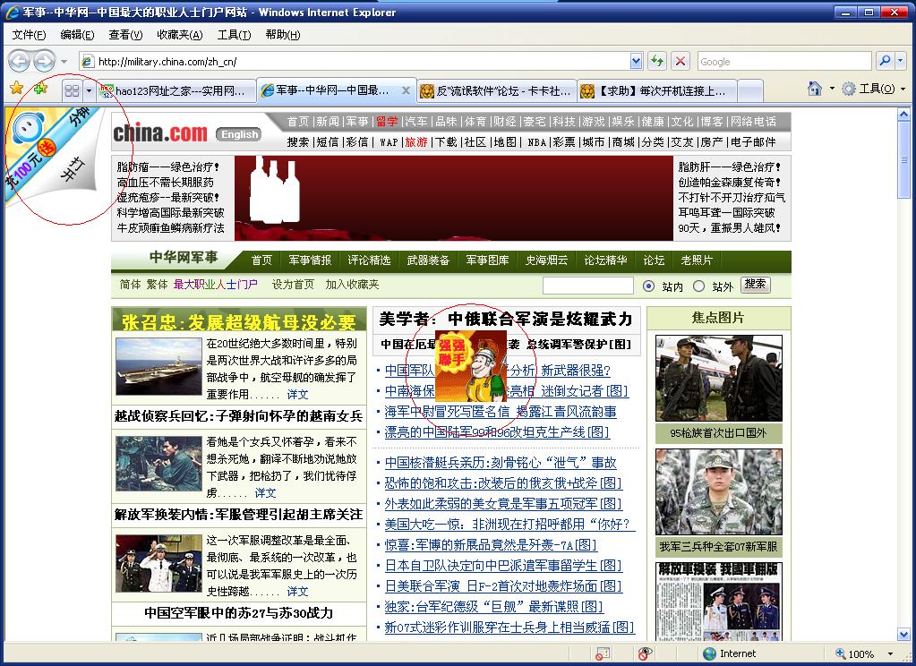Click the page scrollbar down arrow
Viewport: 916px width, 666px height.
[903, 635]
